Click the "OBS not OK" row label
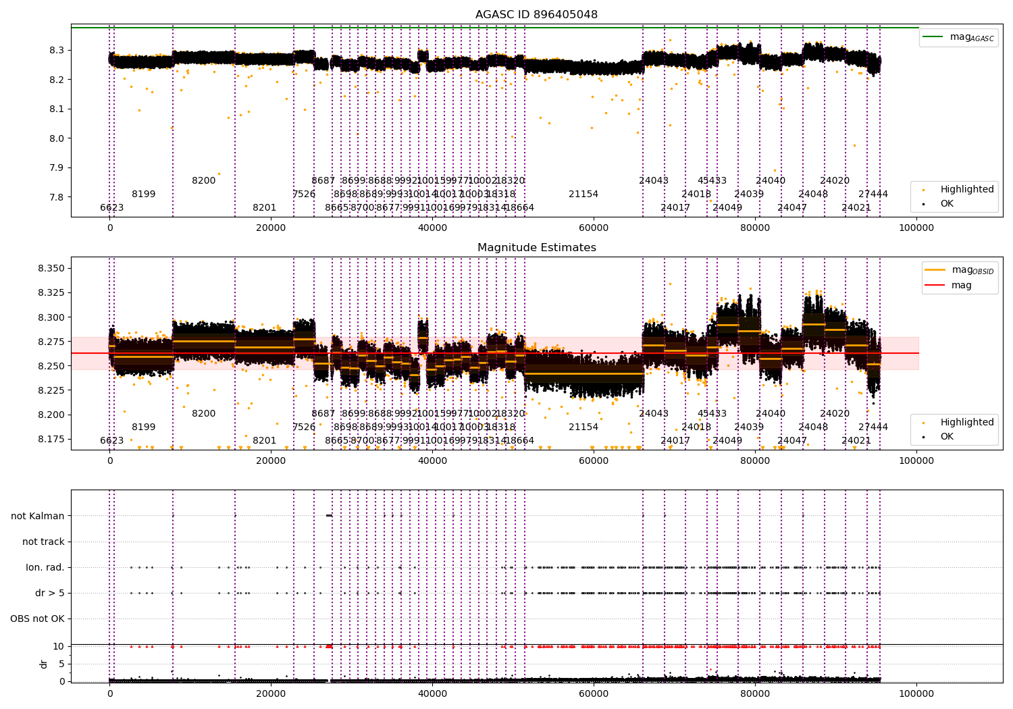The image size is (1013, 709). point(37,619)
